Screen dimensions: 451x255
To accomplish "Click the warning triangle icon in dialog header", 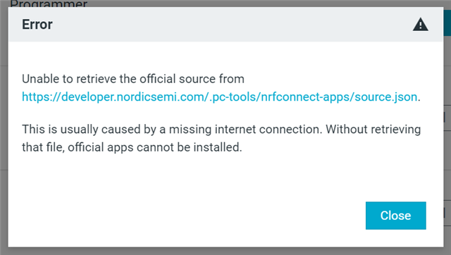I will tap(421, 25).
